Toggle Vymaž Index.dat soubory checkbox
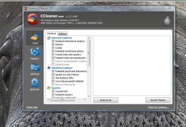This screenshot has height=127, width=186. pos(53,54)
